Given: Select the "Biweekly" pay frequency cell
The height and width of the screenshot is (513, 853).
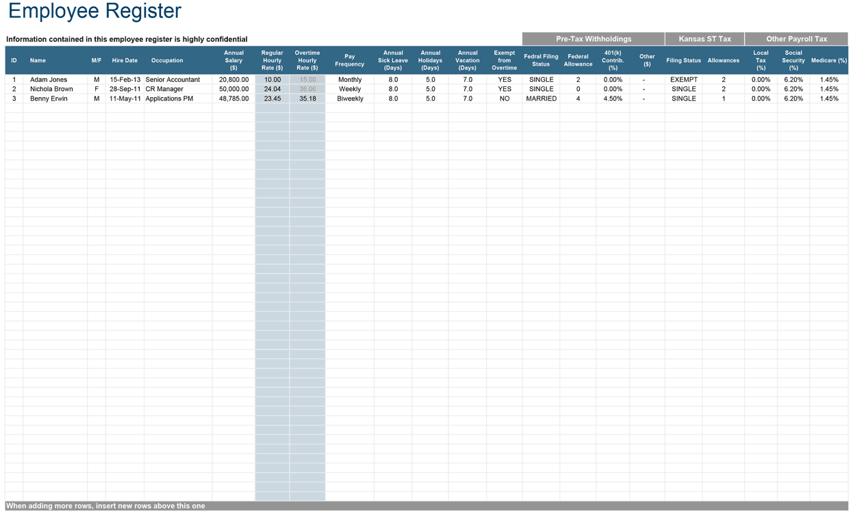Looking at the screenshot, I should (350, 98).
